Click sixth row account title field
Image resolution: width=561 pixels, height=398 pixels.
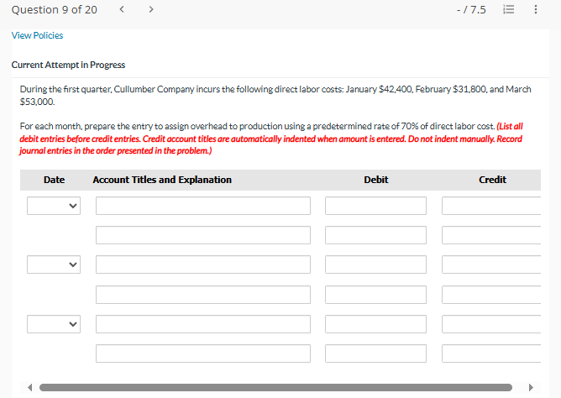[203, 353]
